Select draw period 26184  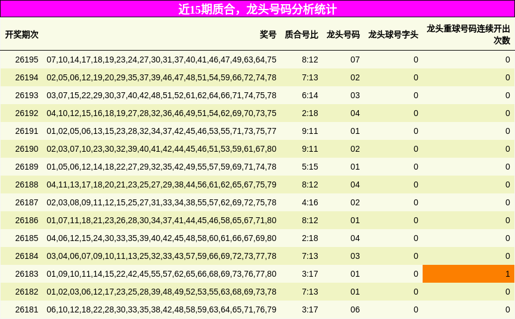[27, 256]
